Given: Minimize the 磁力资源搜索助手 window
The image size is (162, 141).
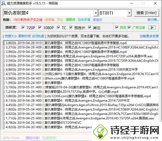Looking at the screenshot, I should click(x=132, y=3).
